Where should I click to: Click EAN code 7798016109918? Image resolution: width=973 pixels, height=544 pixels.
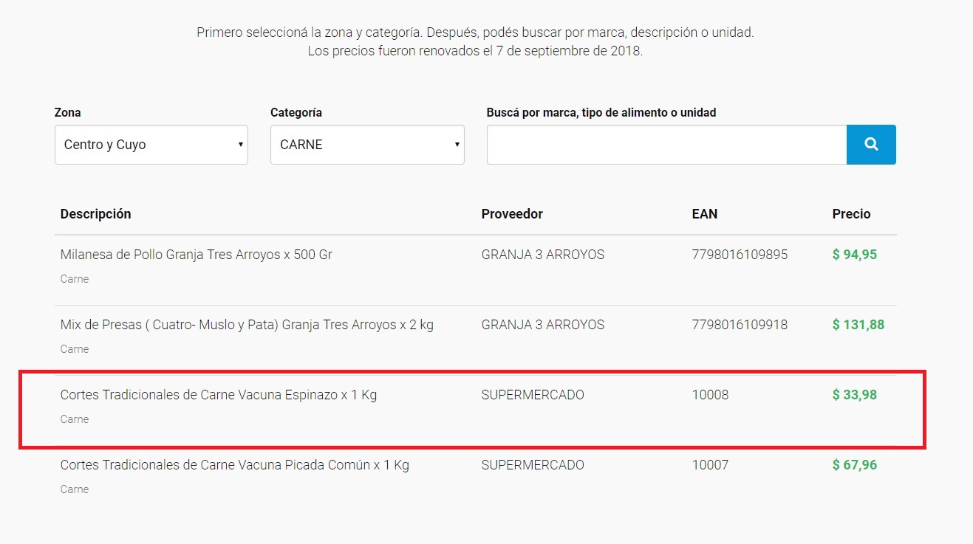click(x=740, y=325)
